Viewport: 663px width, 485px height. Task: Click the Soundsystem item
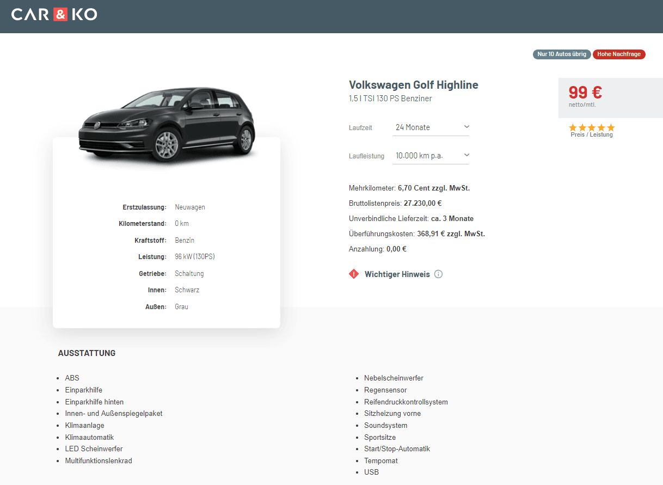[386, 426]
